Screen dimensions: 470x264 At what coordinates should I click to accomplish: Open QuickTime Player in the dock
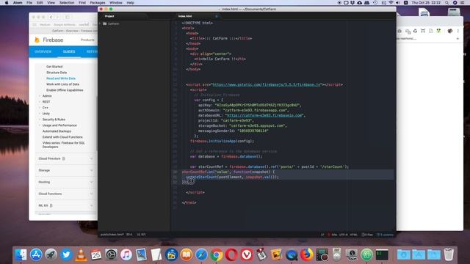[x=292, y=254]
